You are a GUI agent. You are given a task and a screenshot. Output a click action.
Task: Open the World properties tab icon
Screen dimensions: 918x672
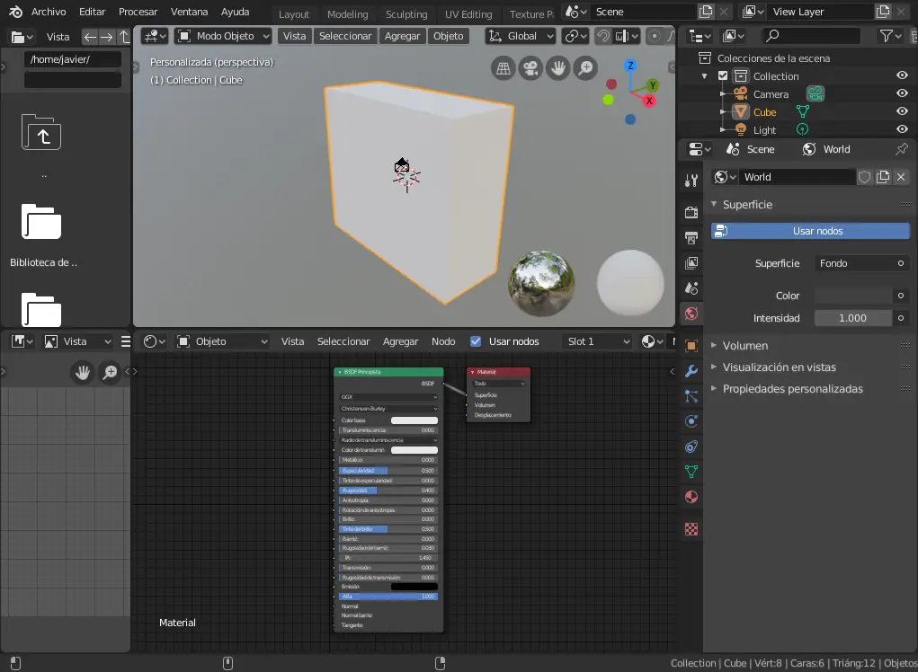691,314
